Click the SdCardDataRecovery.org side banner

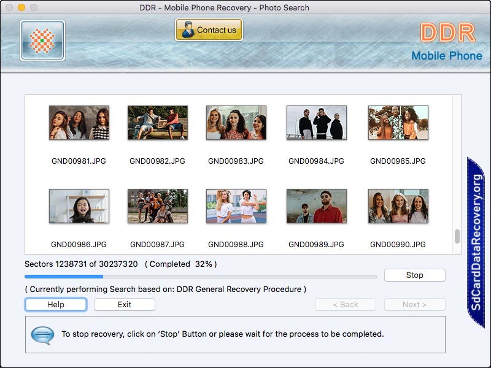click(476, 242)
